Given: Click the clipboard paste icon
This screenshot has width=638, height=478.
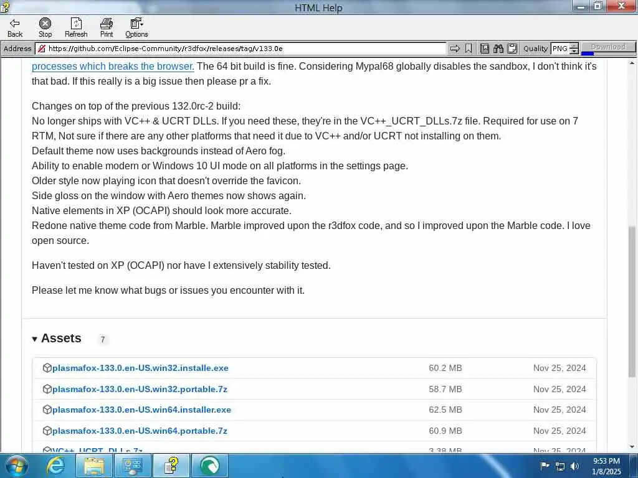Looking at the screenshot, I should [x=512, y=49].
